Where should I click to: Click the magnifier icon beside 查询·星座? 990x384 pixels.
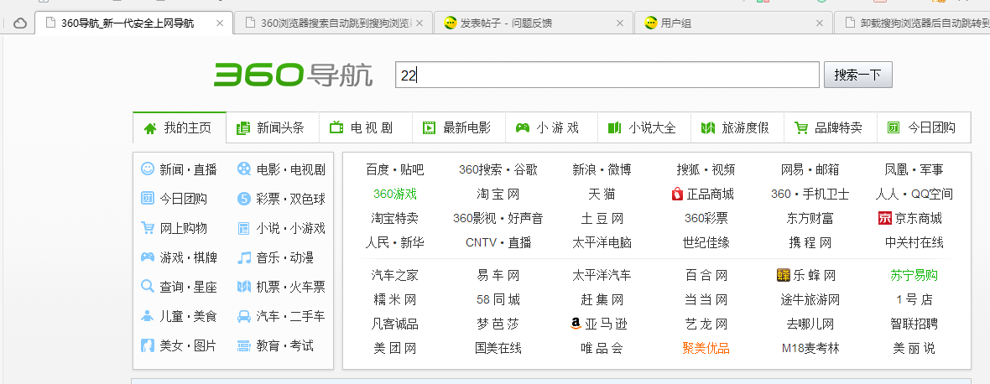[x=147, y=287]
